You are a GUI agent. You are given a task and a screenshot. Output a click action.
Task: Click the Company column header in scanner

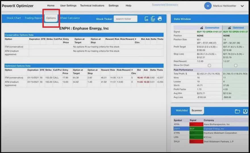click(x=209, y=120)
